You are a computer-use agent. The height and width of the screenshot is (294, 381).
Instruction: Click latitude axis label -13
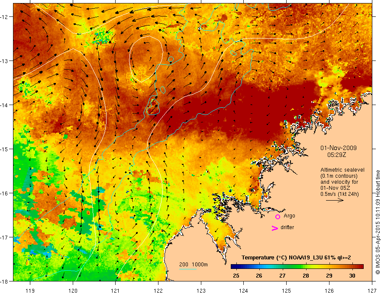coord(4,61)
